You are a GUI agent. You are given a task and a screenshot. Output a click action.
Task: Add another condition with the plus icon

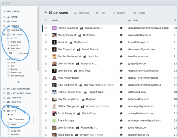point(18,82)
